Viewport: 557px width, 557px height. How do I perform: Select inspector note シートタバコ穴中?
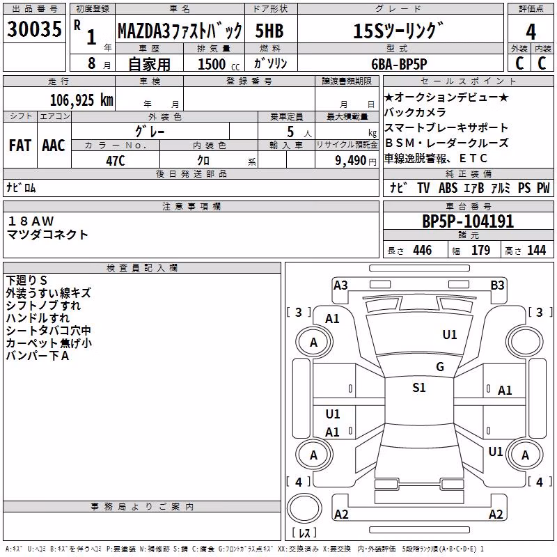point(49,330)
